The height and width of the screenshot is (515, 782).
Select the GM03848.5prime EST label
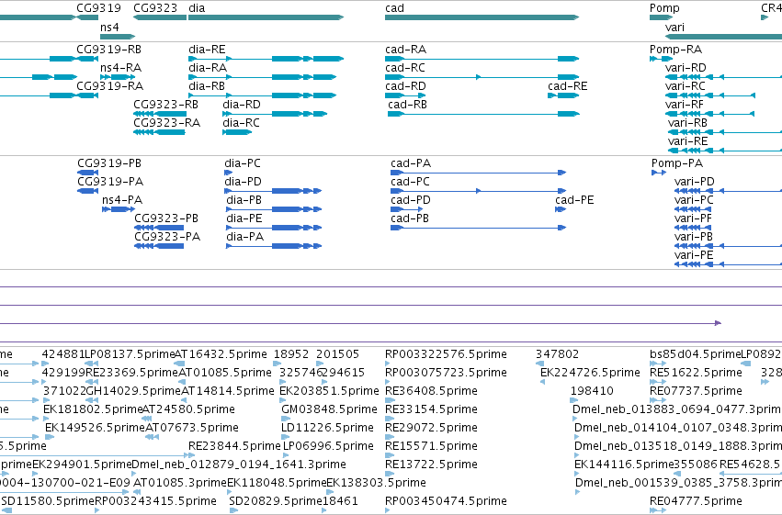tap(329, 409)
